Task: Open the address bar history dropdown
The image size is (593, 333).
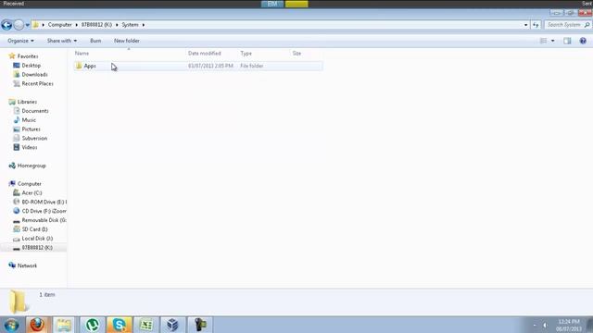Action: click(525, 25)
